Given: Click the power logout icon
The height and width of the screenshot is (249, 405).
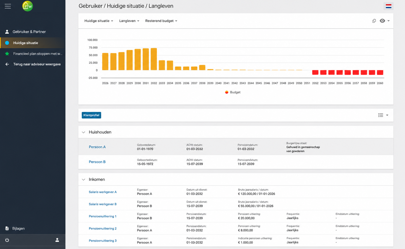Looking at the screenshot, I should [x=7, y=240].
